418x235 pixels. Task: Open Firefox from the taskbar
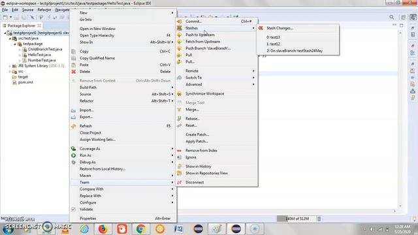[x=103, y=229]
